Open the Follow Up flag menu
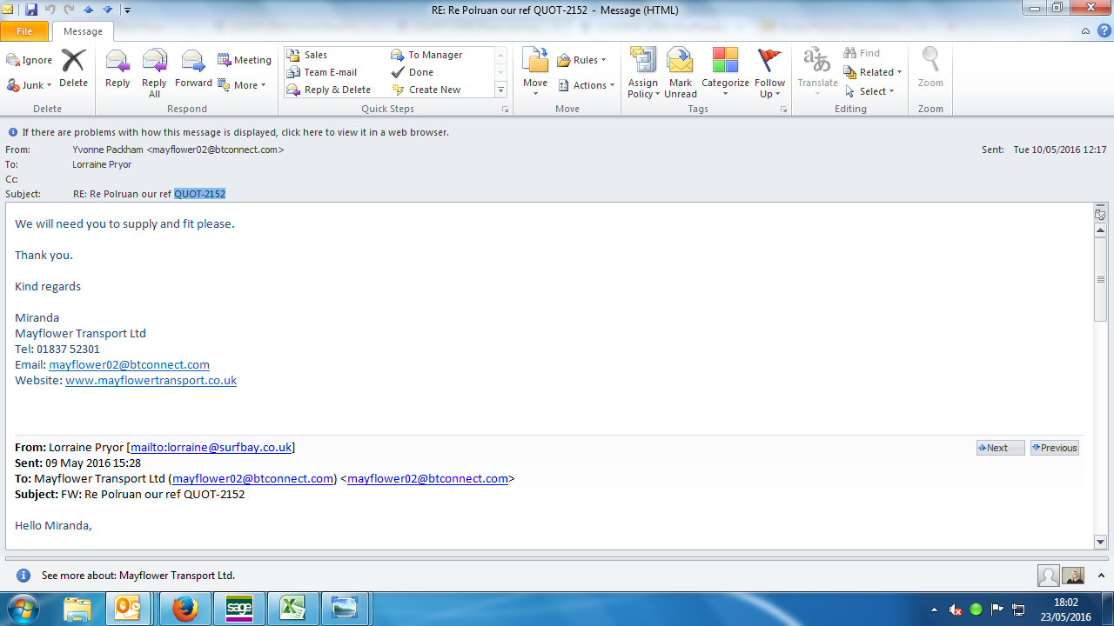Viewport: 1114px width, 626px height. pos(769,73)
